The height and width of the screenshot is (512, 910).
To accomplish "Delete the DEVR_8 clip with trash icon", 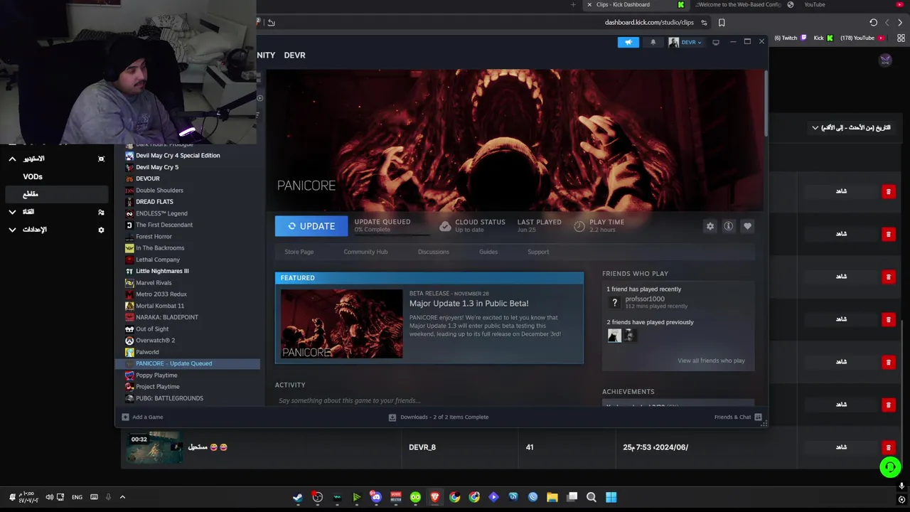I will click(x=888, y=447).
